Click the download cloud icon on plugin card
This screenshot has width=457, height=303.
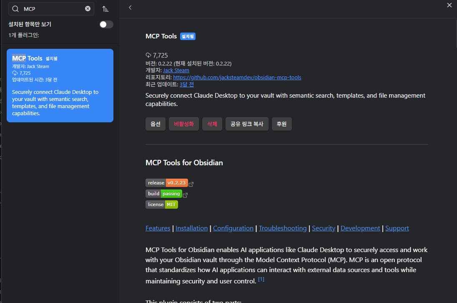coord(15,73)
